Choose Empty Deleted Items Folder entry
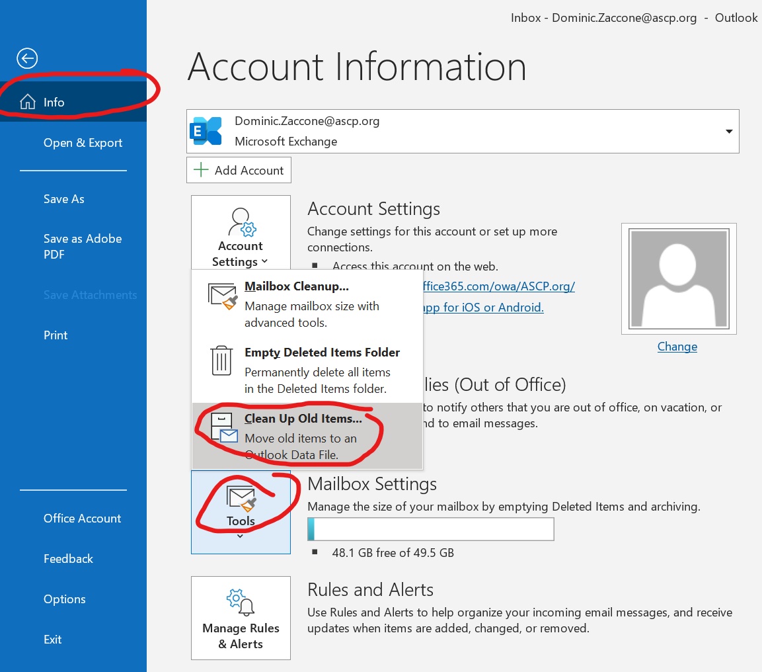This screenshot has width=762, height=672. click(x=307, y=370)
